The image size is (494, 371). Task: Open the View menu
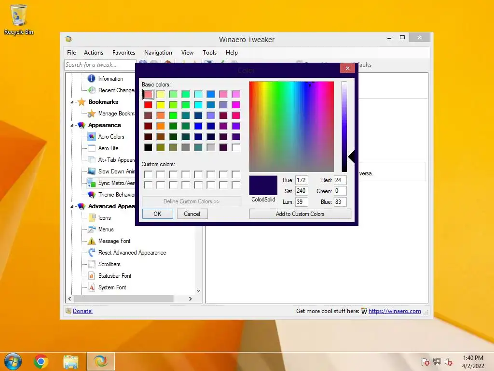click(187, 53)
